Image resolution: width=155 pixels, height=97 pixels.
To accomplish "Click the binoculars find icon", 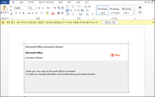I will 140,7.
